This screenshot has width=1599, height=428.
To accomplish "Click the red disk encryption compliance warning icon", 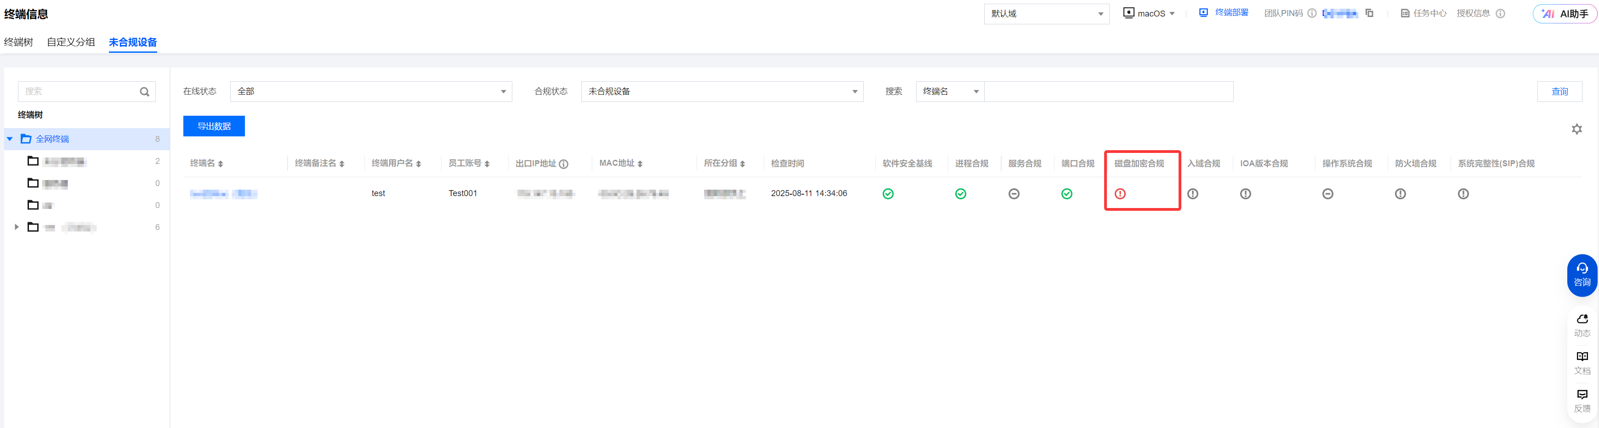I will 1120,194.
